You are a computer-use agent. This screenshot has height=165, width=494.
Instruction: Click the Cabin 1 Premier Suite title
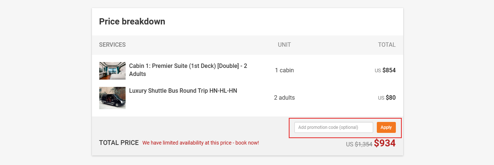pyautogui.click(x=188, y=70)
